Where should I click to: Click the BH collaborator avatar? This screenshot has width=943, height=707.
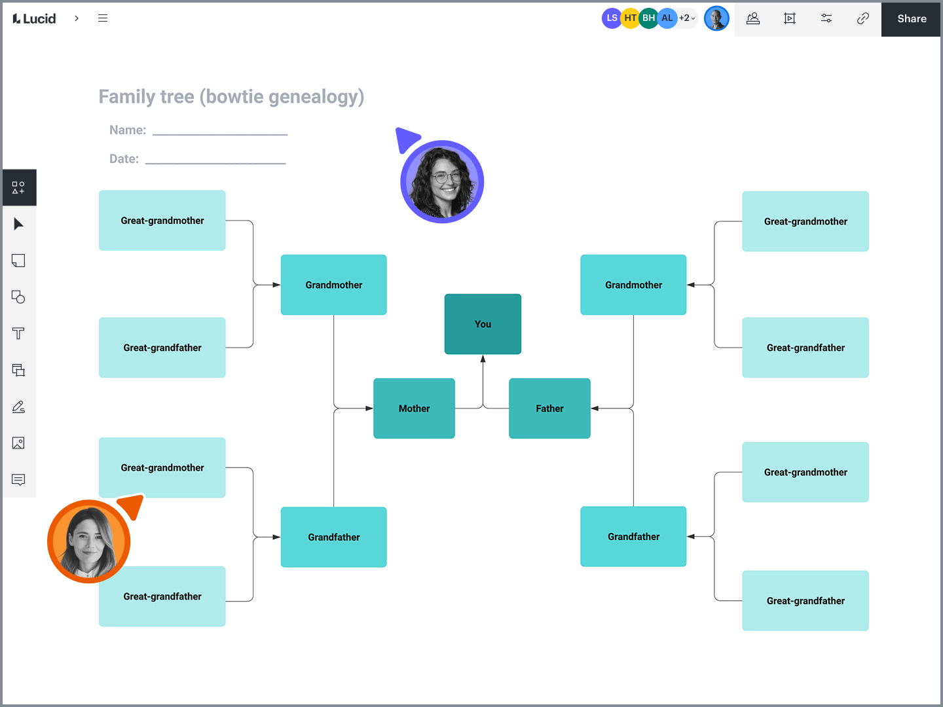pos(648,18)
